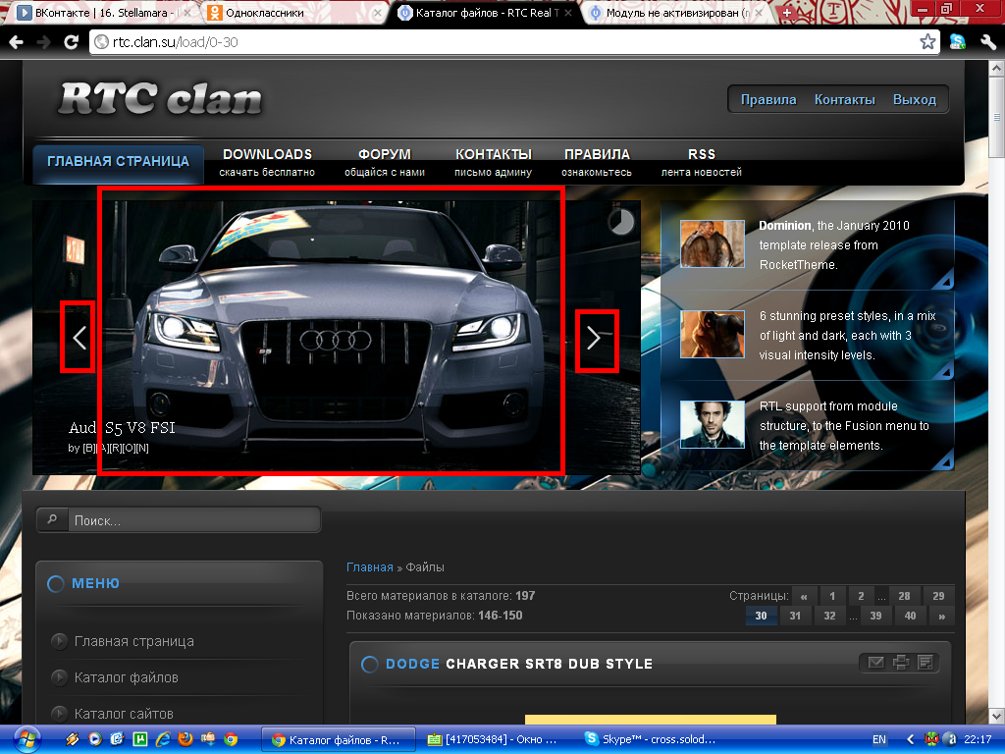
Task: Open the media player quick launch icon
Action: pyautogui.click(x=95, y=739)
